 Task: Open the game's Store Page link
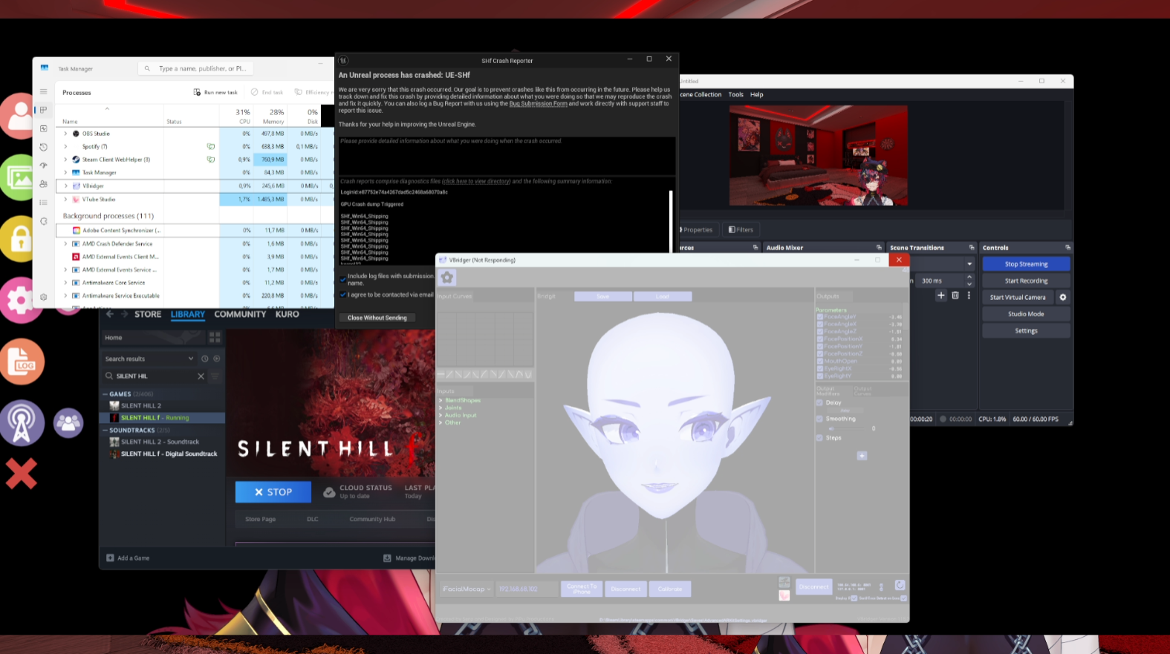[260, 520]
